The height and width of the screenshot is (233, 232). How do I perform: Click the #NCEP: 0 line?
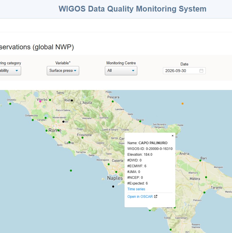pos(135,178)
